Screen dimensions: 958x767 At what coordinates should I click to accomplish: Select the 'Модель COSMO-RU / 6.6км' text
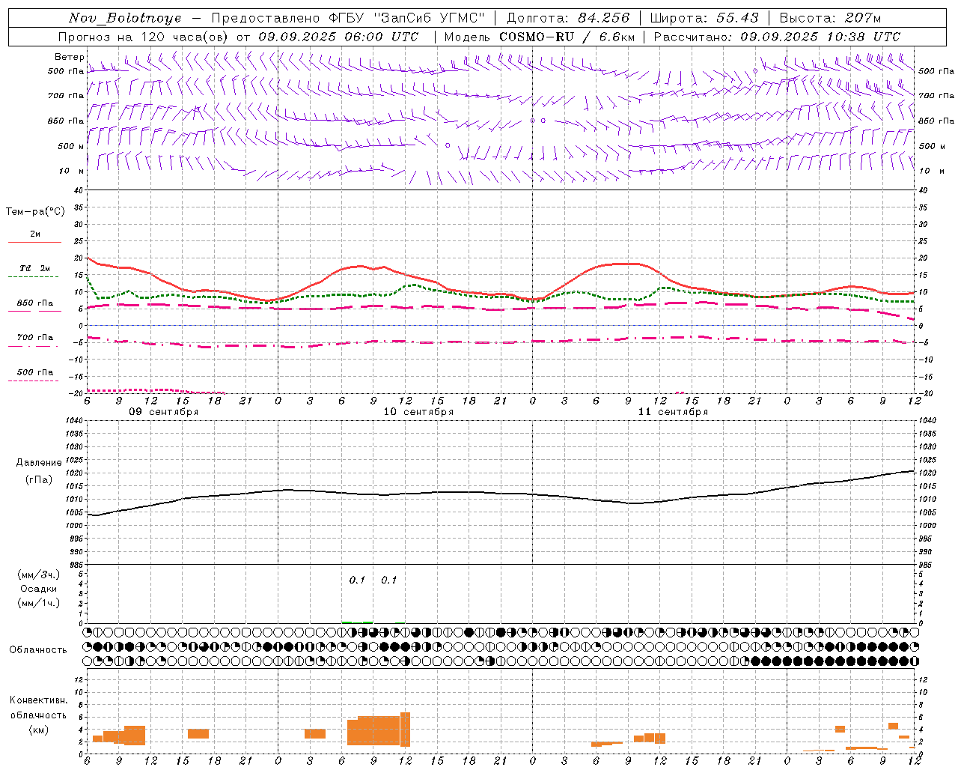[539, 37]
